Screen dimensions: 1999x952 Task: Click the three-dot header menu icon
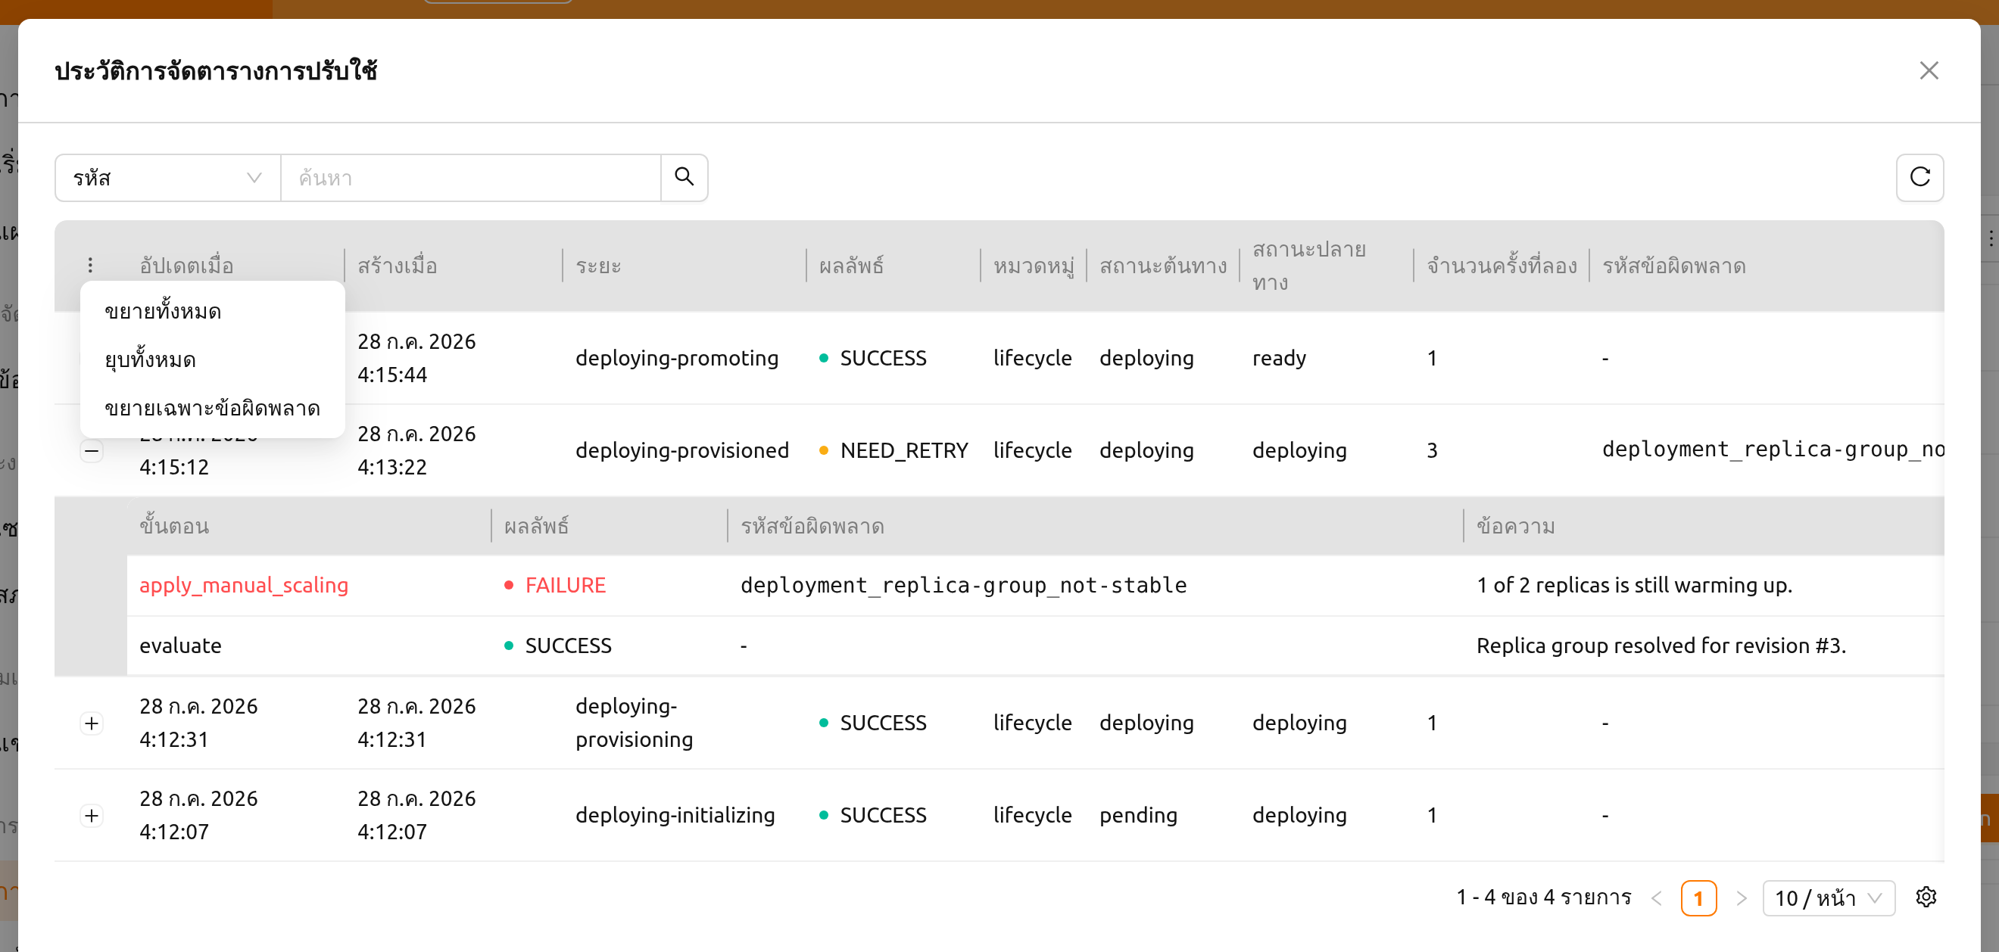[x=91, y=266]
